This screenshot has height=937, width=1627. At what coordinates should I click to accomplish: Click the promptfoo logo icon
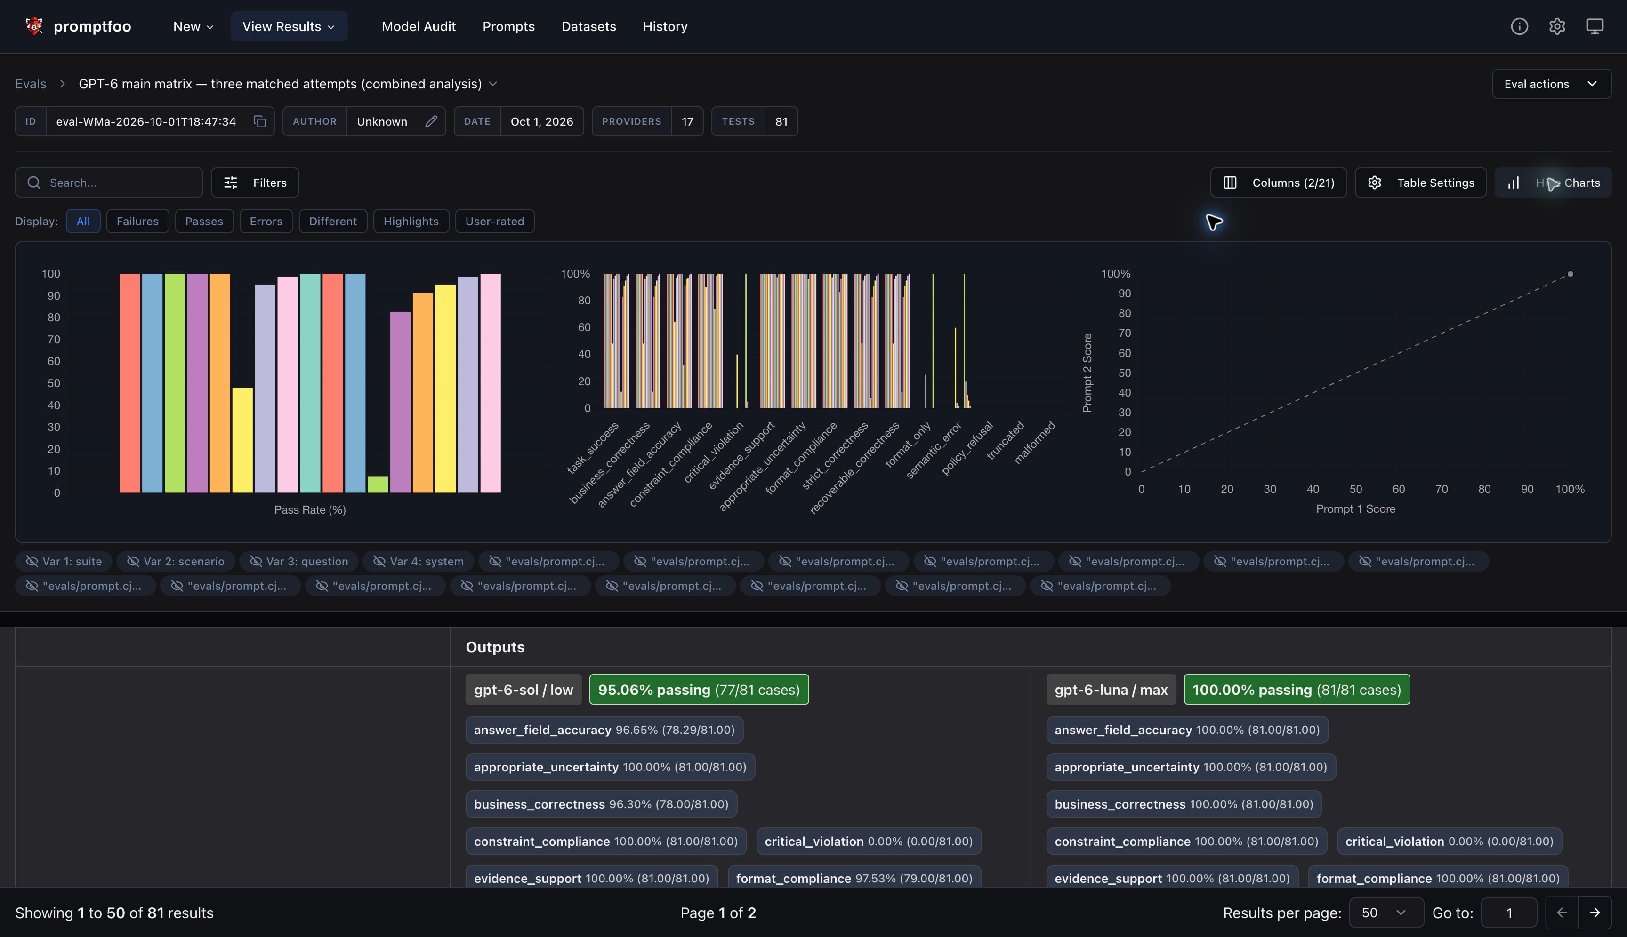[x=34, y=26]
